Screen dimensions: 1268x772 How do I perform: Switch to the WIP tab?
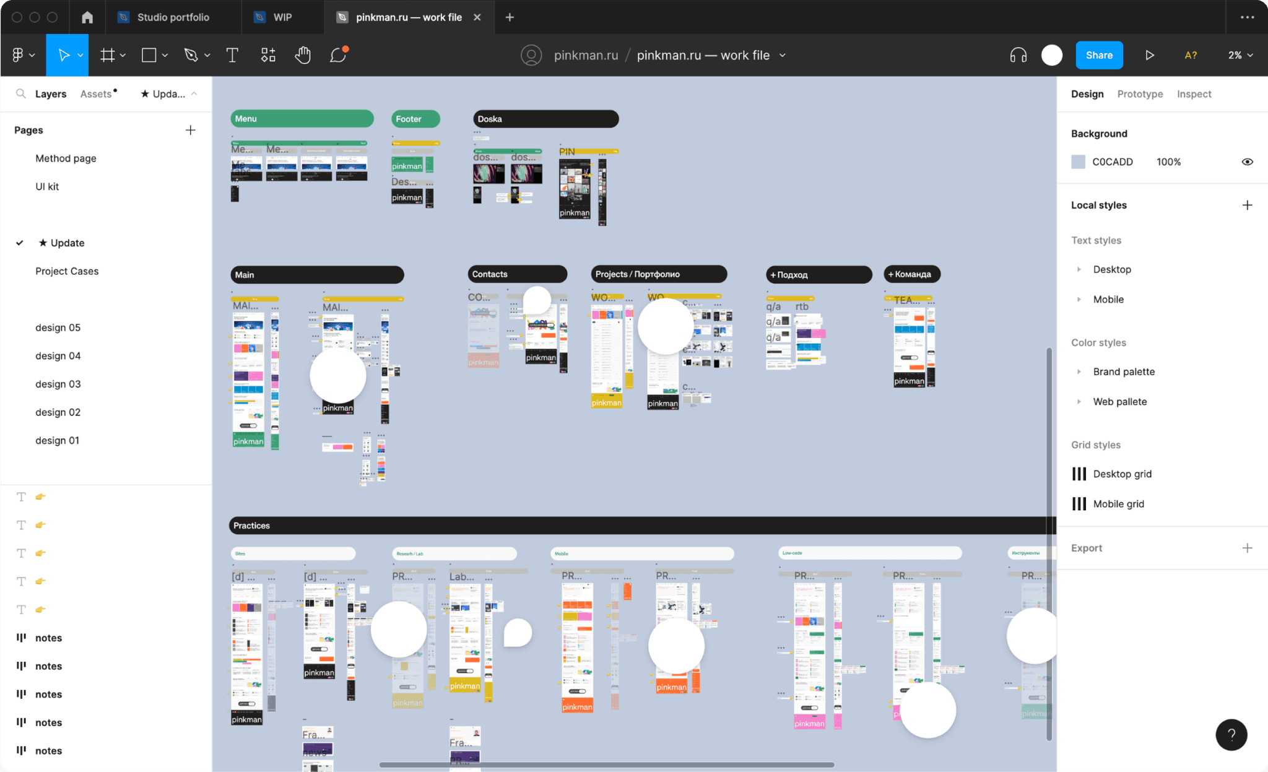[282, 17]
